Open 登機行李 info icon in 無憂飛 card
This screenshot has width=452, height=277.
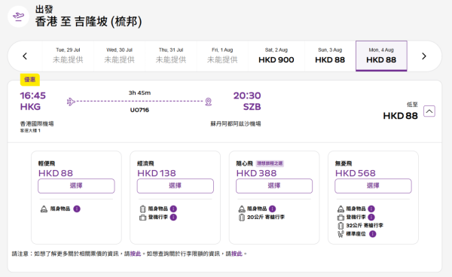[371, 217]
